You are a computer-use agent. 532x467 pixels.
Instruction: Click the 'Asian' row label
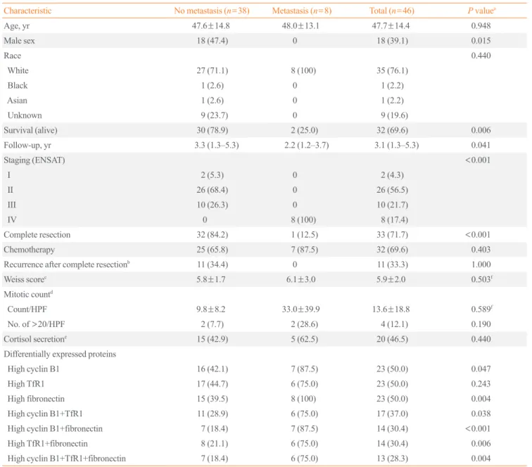pyautogui.click(x=18, y=101)
